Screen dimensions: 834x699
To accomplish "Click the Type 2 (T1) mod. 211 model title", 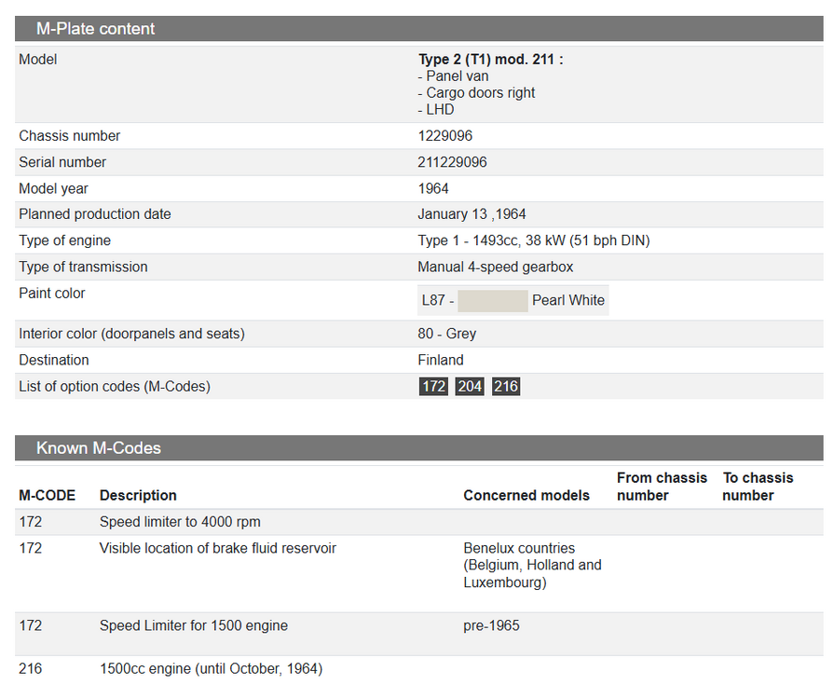I will [x=490, y=60].
